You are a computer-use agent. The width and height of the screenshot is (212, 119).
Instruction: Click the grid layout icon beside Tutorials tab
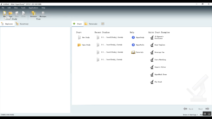point(103,24)
